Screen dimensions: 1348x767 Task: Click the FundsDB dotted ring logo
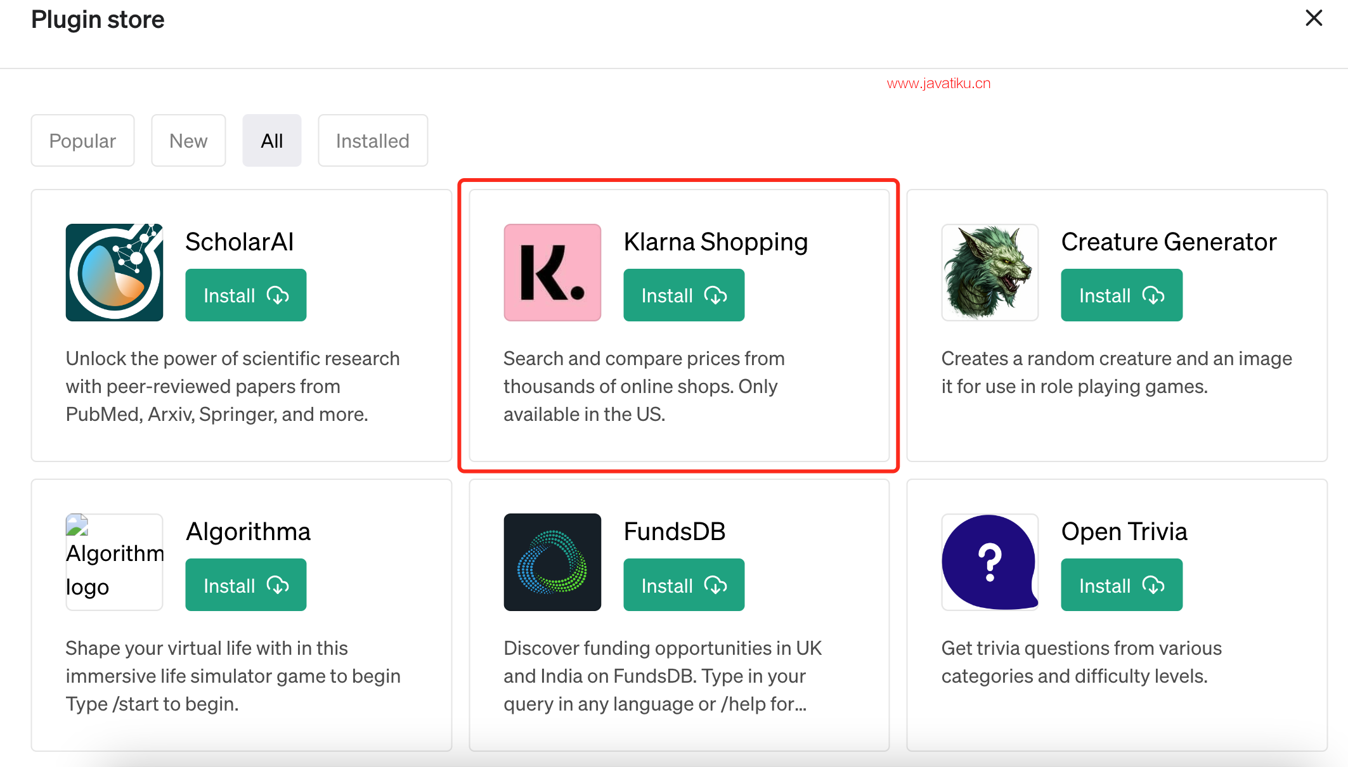552,562
